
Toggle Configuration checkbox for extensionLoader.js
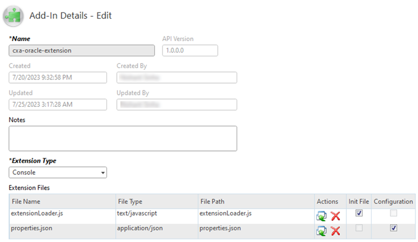(x=393, y=213)
